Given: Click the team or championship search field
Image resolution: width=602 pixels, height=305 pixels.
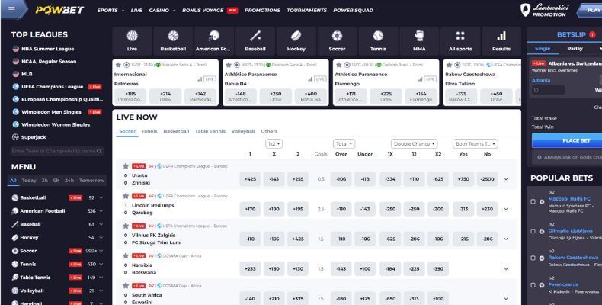Looking at the screenshot, I should (x=57, y=151).
